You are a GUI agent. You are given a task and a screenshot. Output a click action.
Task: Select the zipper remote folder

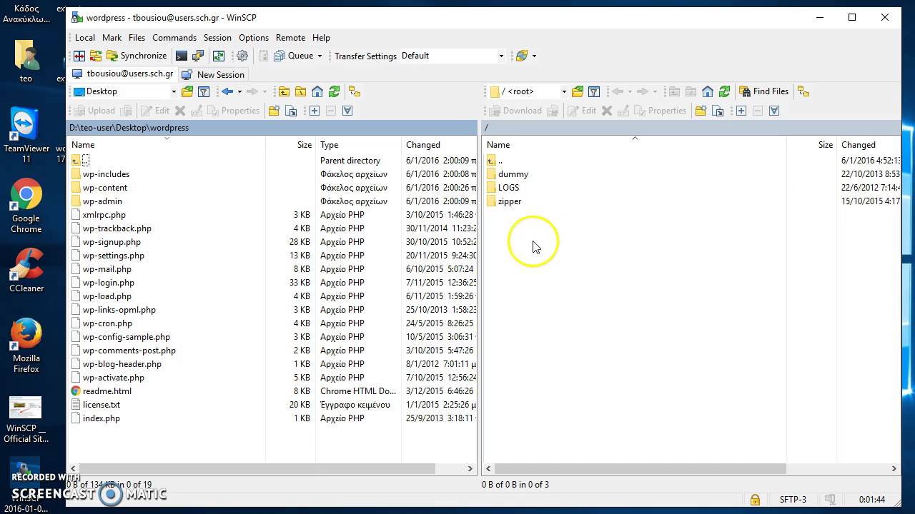click(510, 201)
